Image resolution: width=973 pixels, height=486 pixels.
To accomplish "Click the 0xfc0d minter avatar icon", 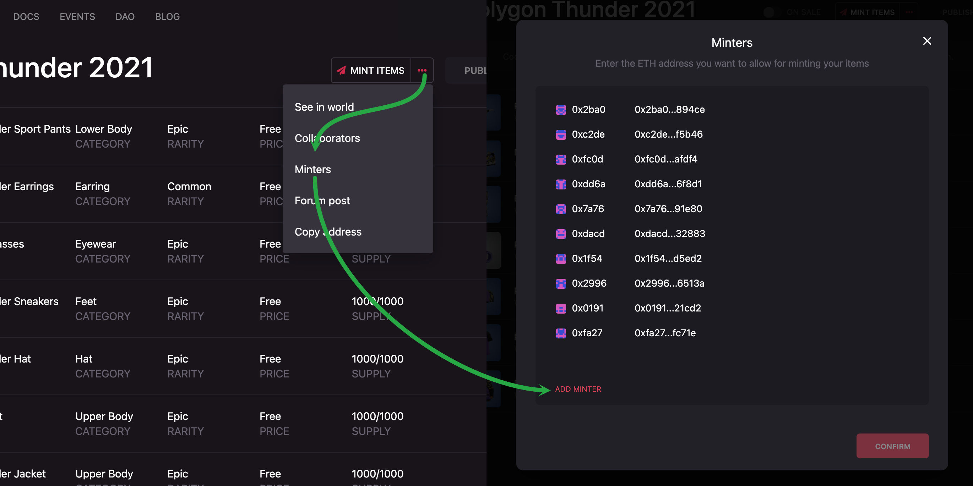I will point(561,159).
